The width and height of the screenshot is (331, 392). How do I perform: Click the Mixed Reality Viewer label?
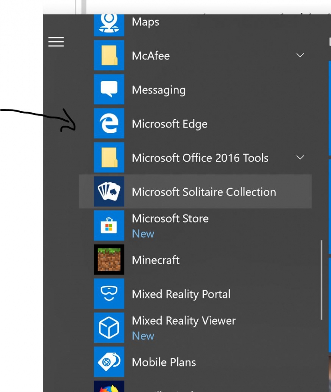point(184,321)
